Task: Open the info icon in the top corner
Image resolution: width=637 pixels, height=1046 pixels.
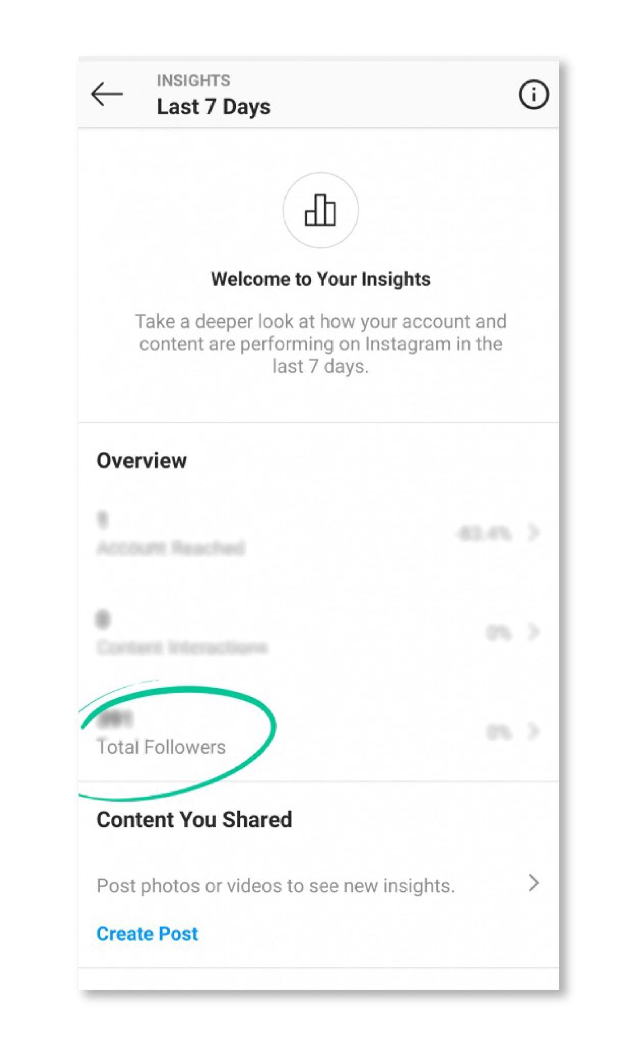Action: point(532,94)
